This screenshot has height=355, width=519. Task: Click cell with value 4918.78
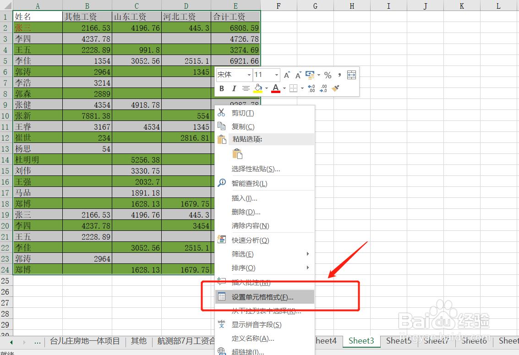click(137, 105)
